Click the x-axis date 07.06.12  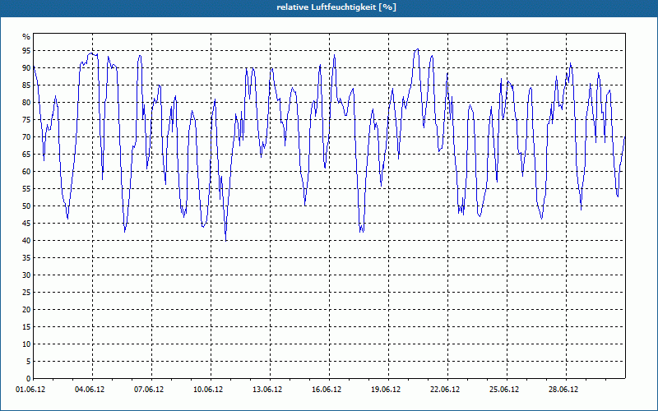click(149, 390)
